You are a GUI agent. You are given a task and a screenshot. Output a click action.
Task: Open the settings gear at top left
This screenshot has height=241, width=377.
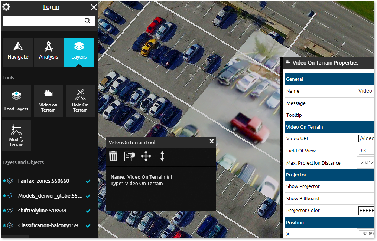click(x=6, y=6)
